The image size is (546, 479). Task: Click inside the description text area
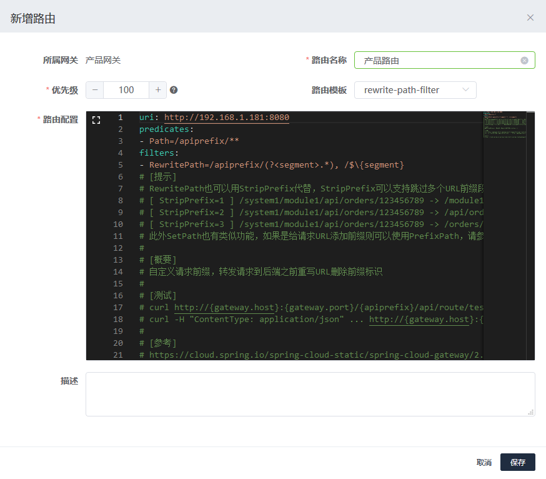(x=310, y=394)
